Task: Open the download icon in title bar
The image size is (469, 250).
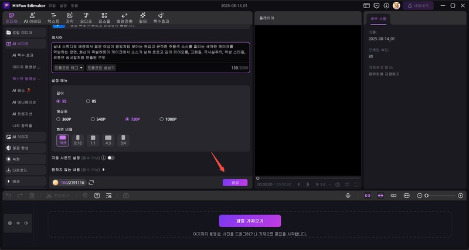Action: point(386,6)
